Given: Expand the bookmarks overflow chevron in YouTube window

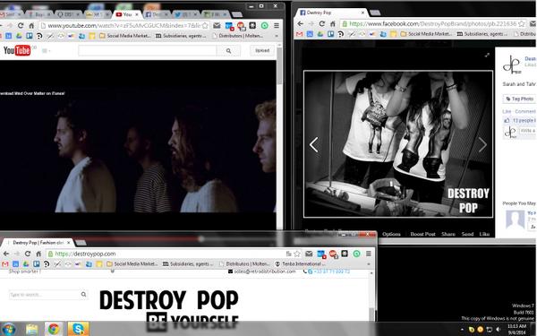Looking at the screenshot, I should [x=277, y=36].
